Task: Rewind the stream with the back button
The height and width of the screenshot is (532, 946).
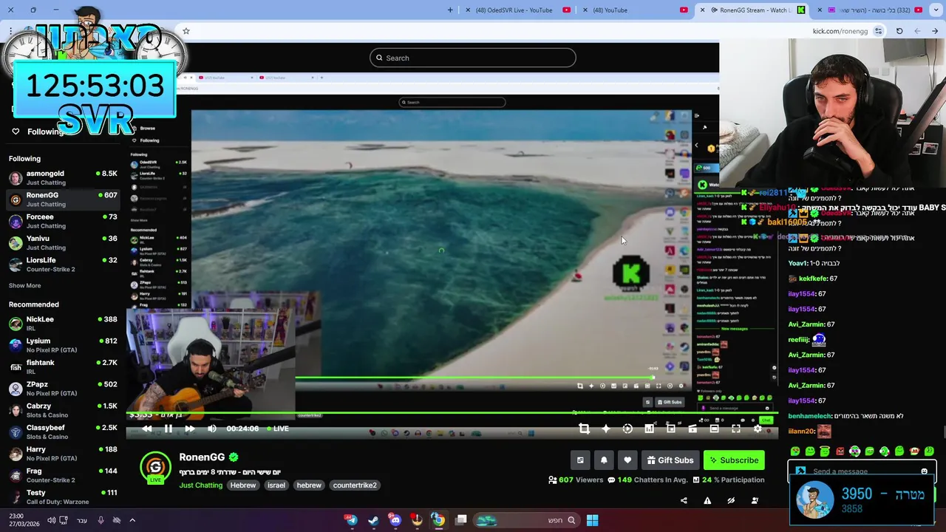Action: [147, 429]
